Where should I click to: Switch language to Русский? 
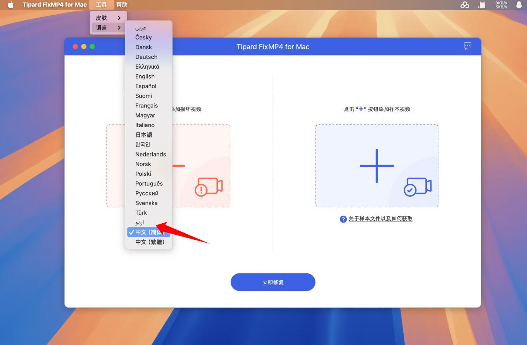click(x=149, y=193)
